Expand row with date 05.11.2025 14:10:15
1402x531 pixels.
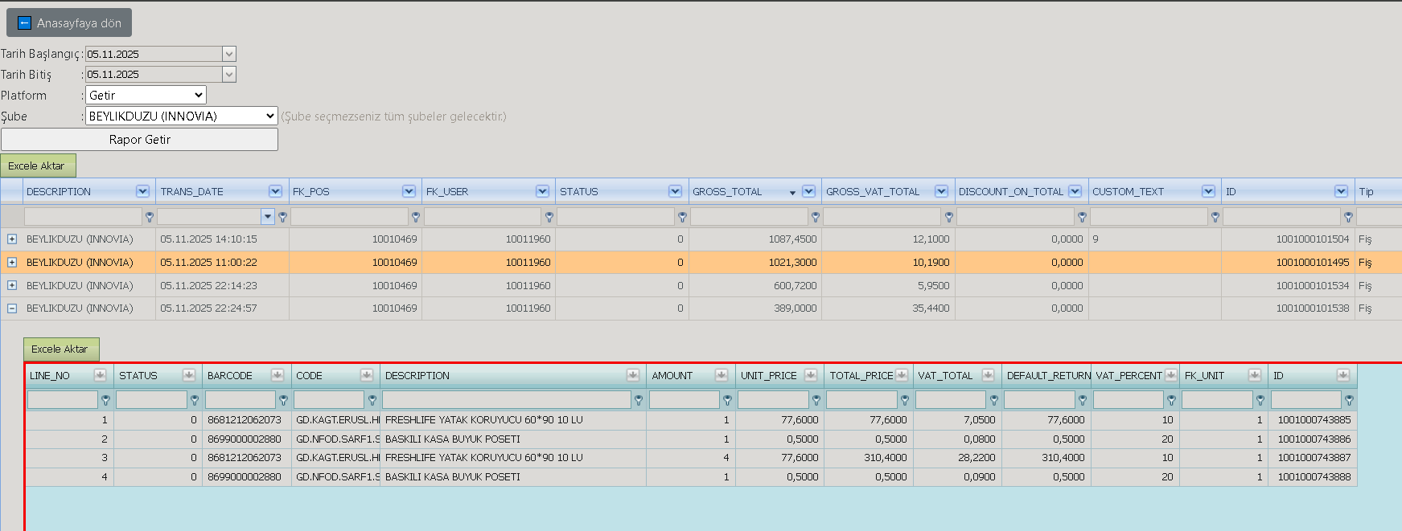12,239
